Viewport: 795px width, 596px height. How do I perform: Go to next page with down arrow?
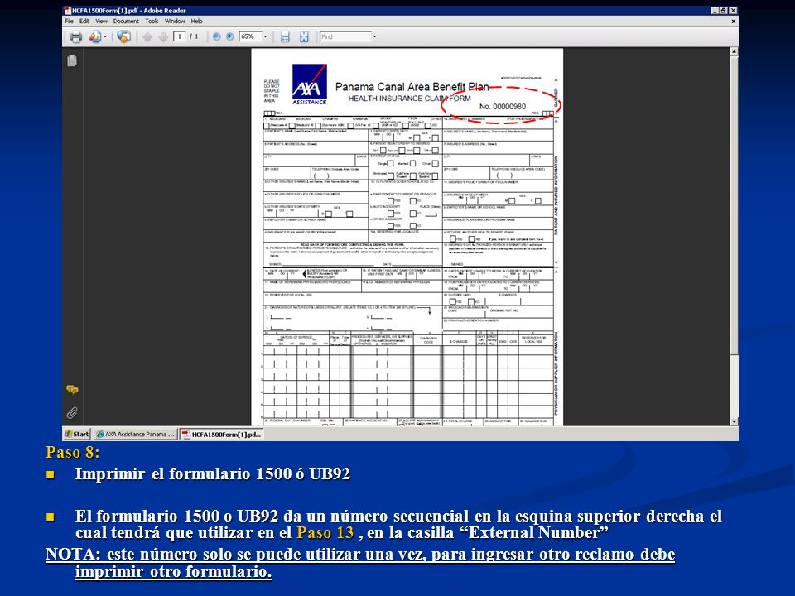[x=163, y=36]
